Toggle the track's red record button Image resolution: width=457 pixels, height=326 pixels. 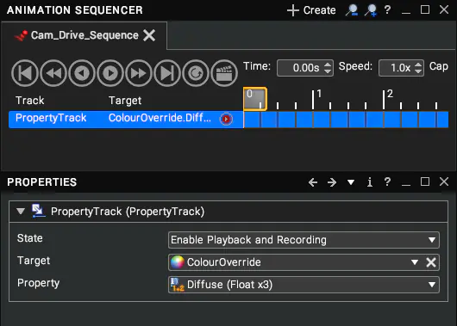[x=226, y=119]
